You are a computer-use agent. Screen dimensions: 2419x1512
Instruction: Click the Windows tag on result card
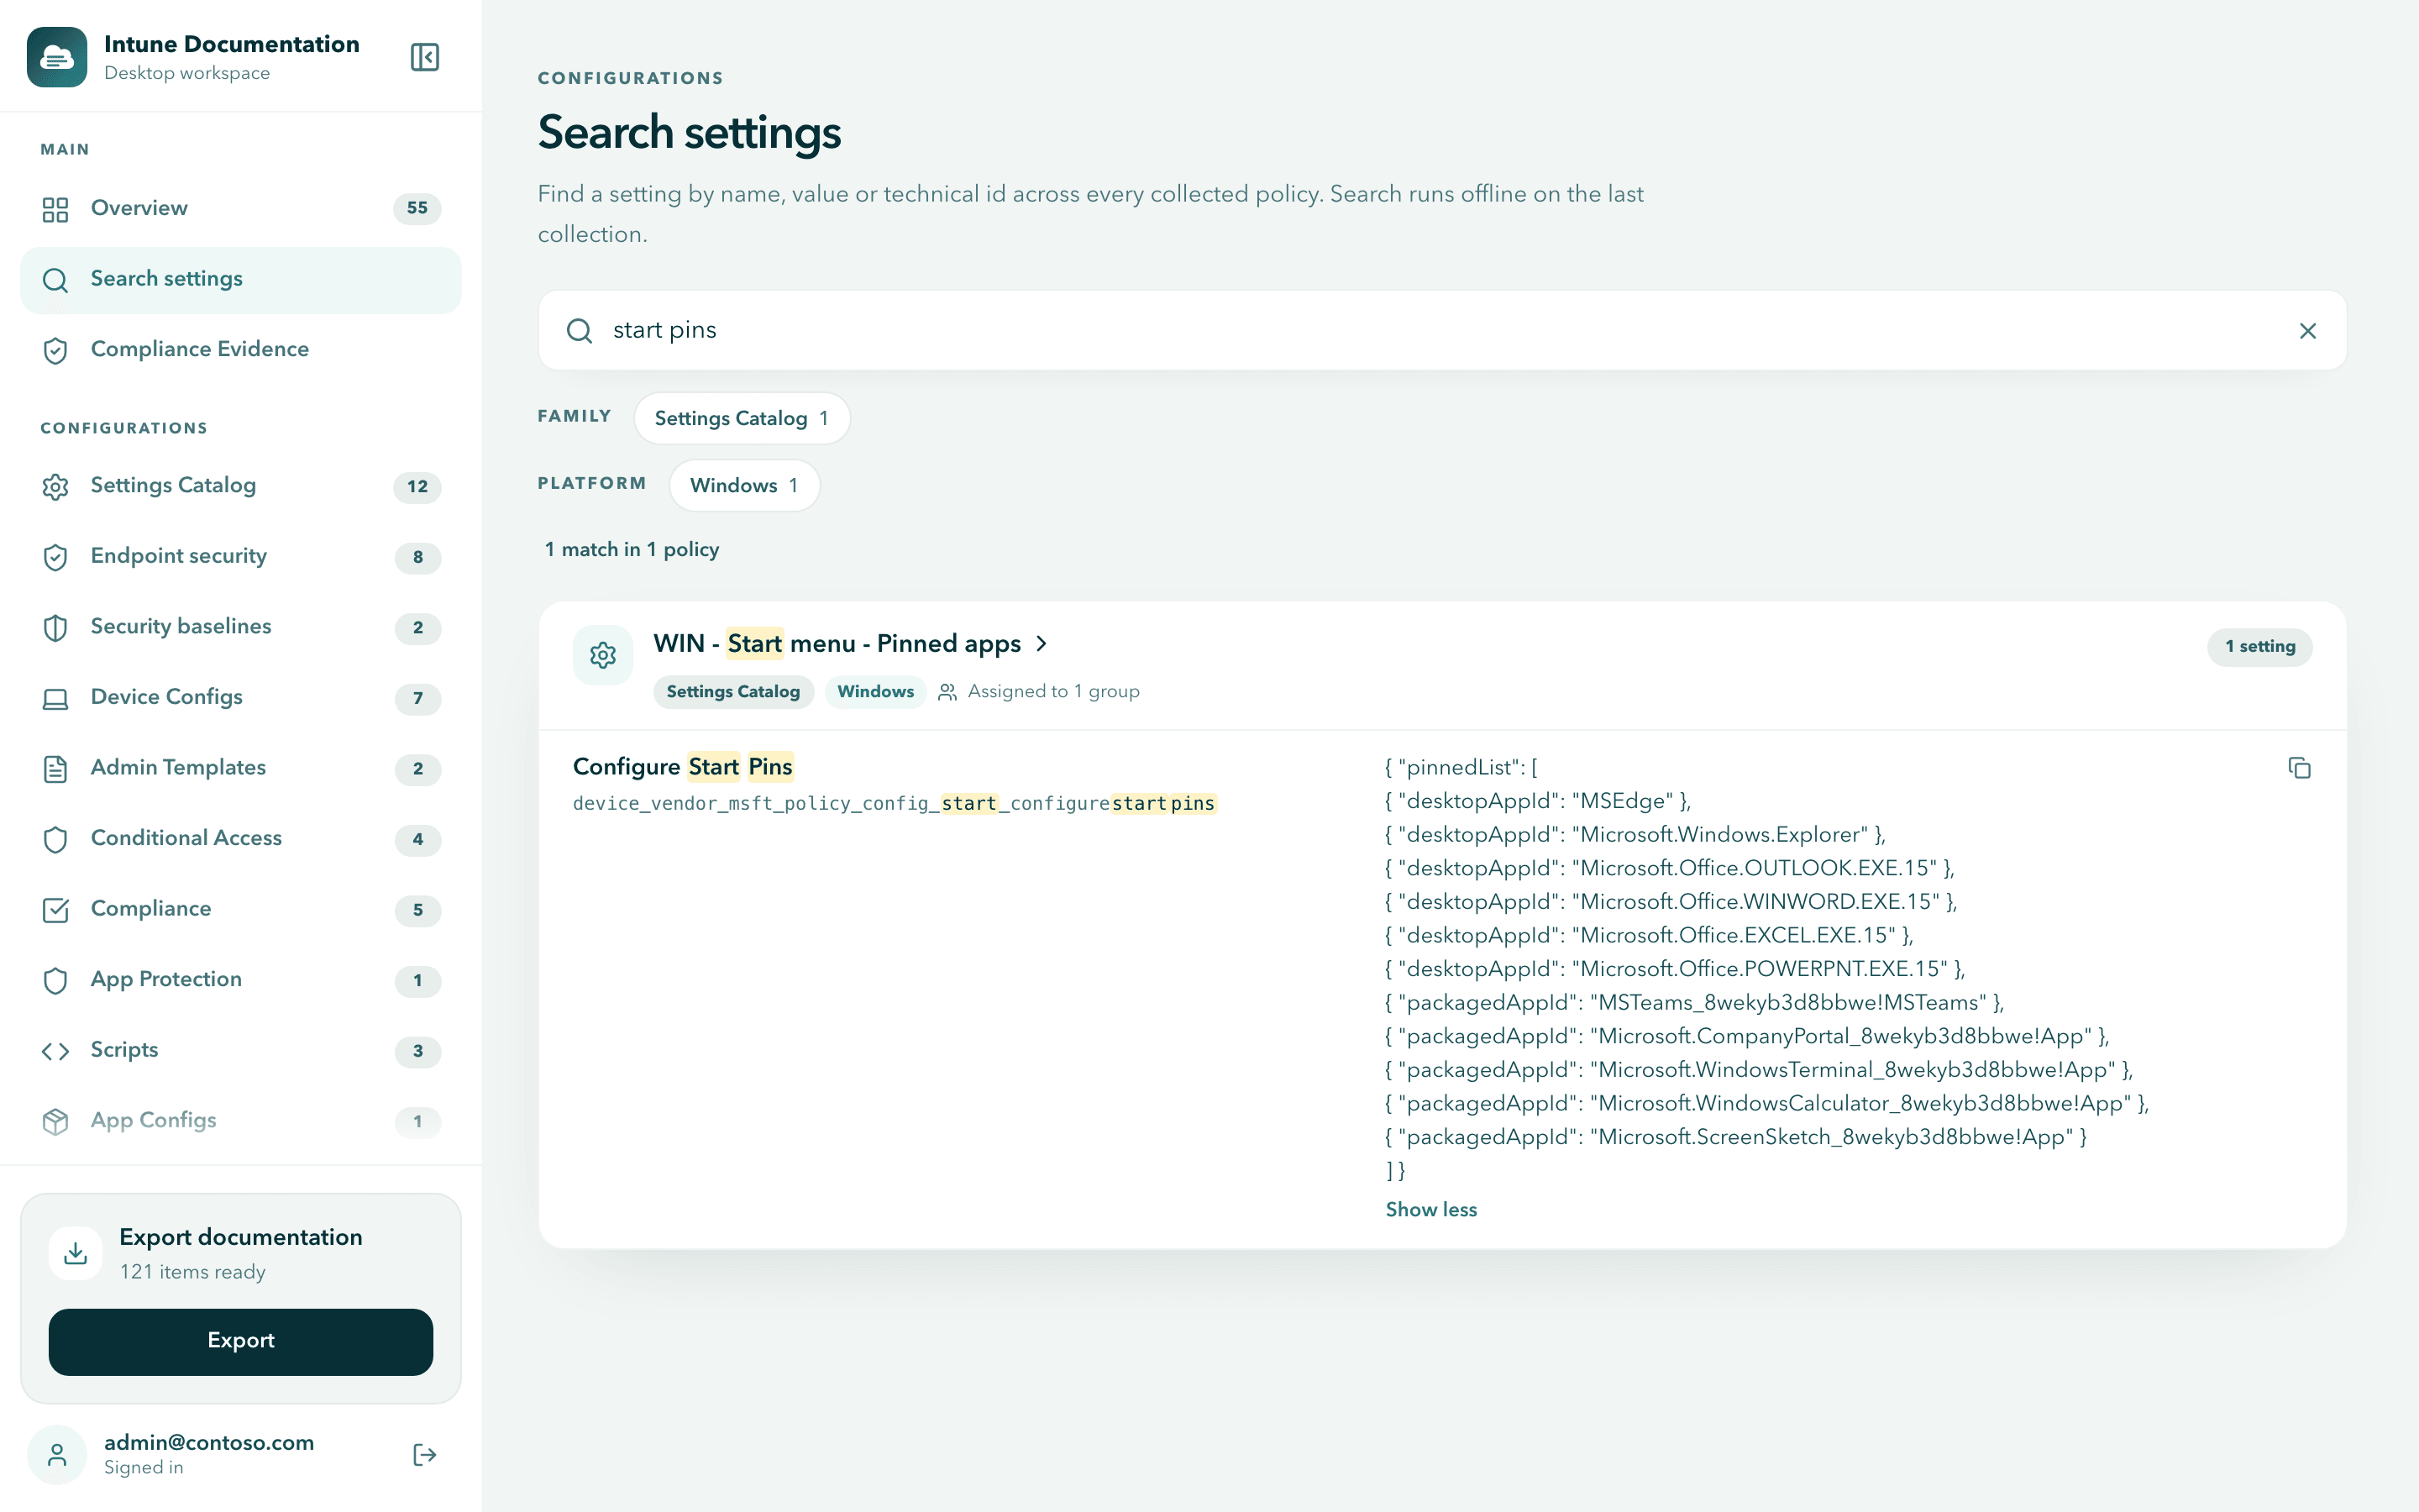874,691
